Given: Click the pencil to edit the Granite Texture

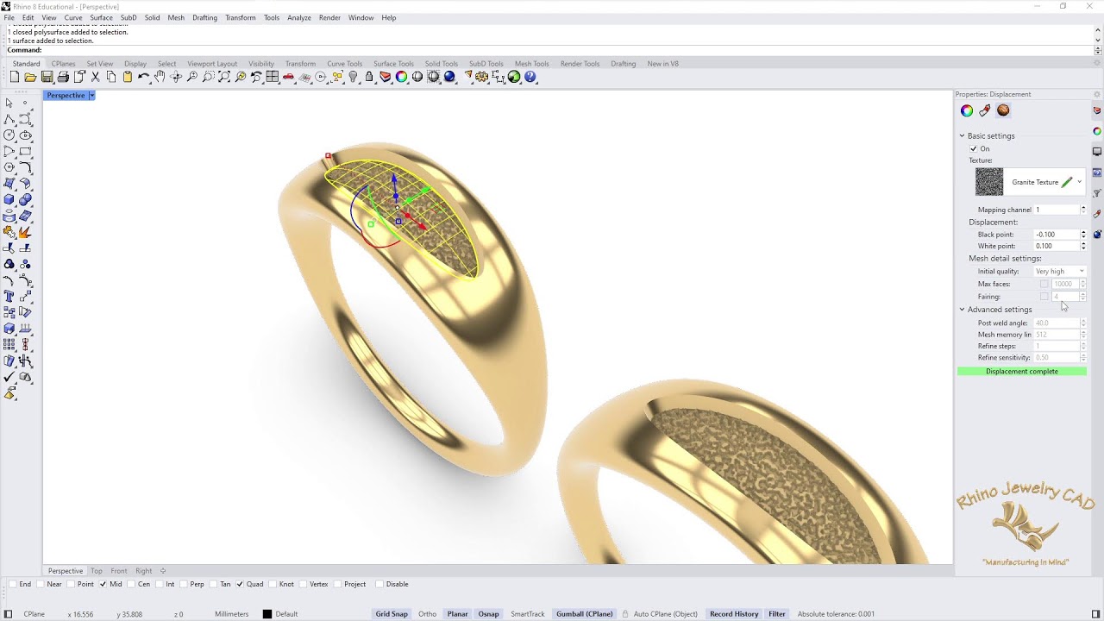Looking at the screenshot, I should click(1067, 182).
